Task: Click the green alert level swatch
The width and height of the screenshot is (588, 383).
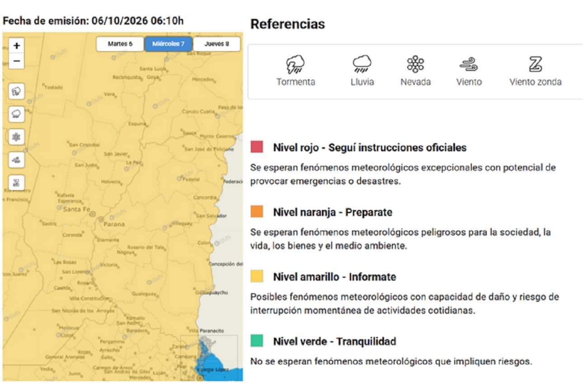Action: [x=257, y=341]
